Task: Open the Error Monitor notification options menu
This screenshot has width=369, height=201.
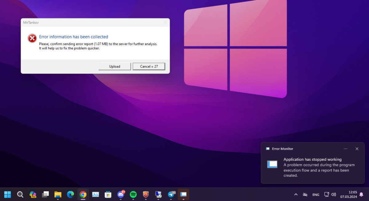Action: point(346,149)
